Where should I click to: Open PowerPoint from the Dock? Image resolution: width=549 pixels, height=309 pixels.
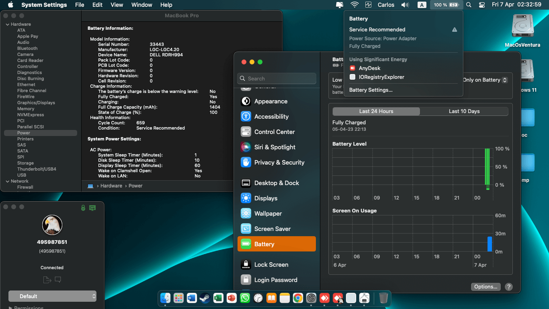pyautogui.click(x=231, y=298)
